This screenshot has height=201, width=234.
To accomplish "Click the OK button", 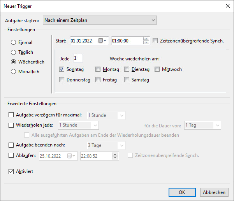I will coord(182,192).
